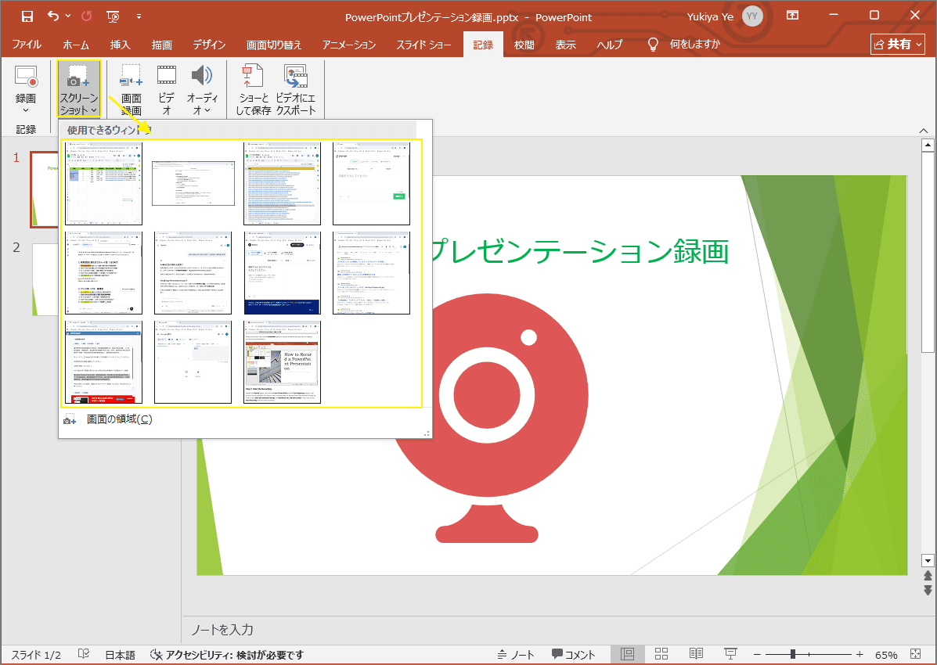
Task: Open the スライドショー ribbon tab
Action: [423, 45]
